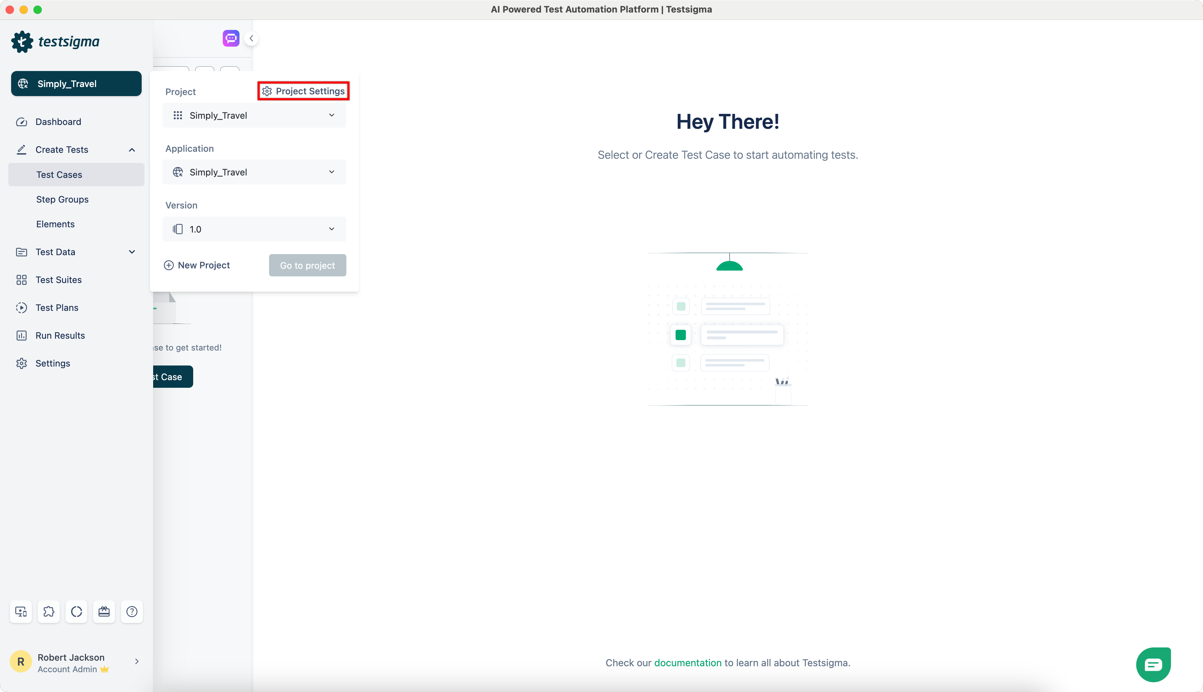Click the testsigma wordmark text
The height and width of the screenshot is (692, 1203).
[x=69, y=42]
